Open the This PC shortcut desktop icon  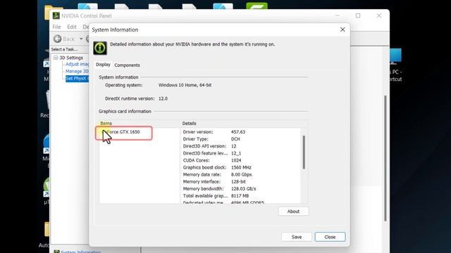pyautogui.click(x=396, y=65)
